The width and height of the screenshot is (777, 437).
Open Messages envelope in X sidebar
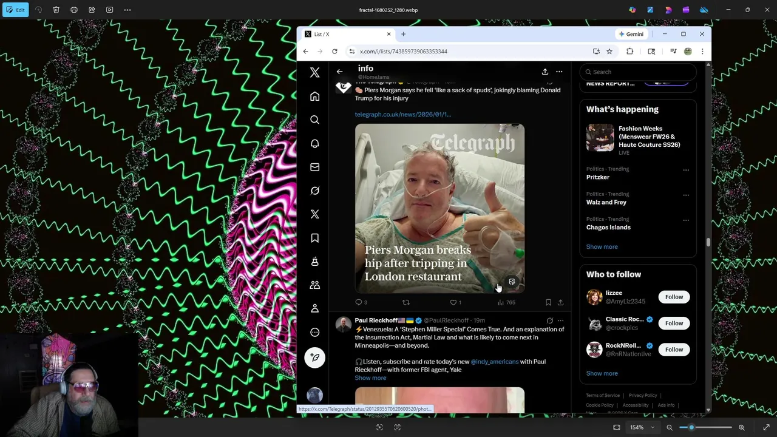point(314,167)
